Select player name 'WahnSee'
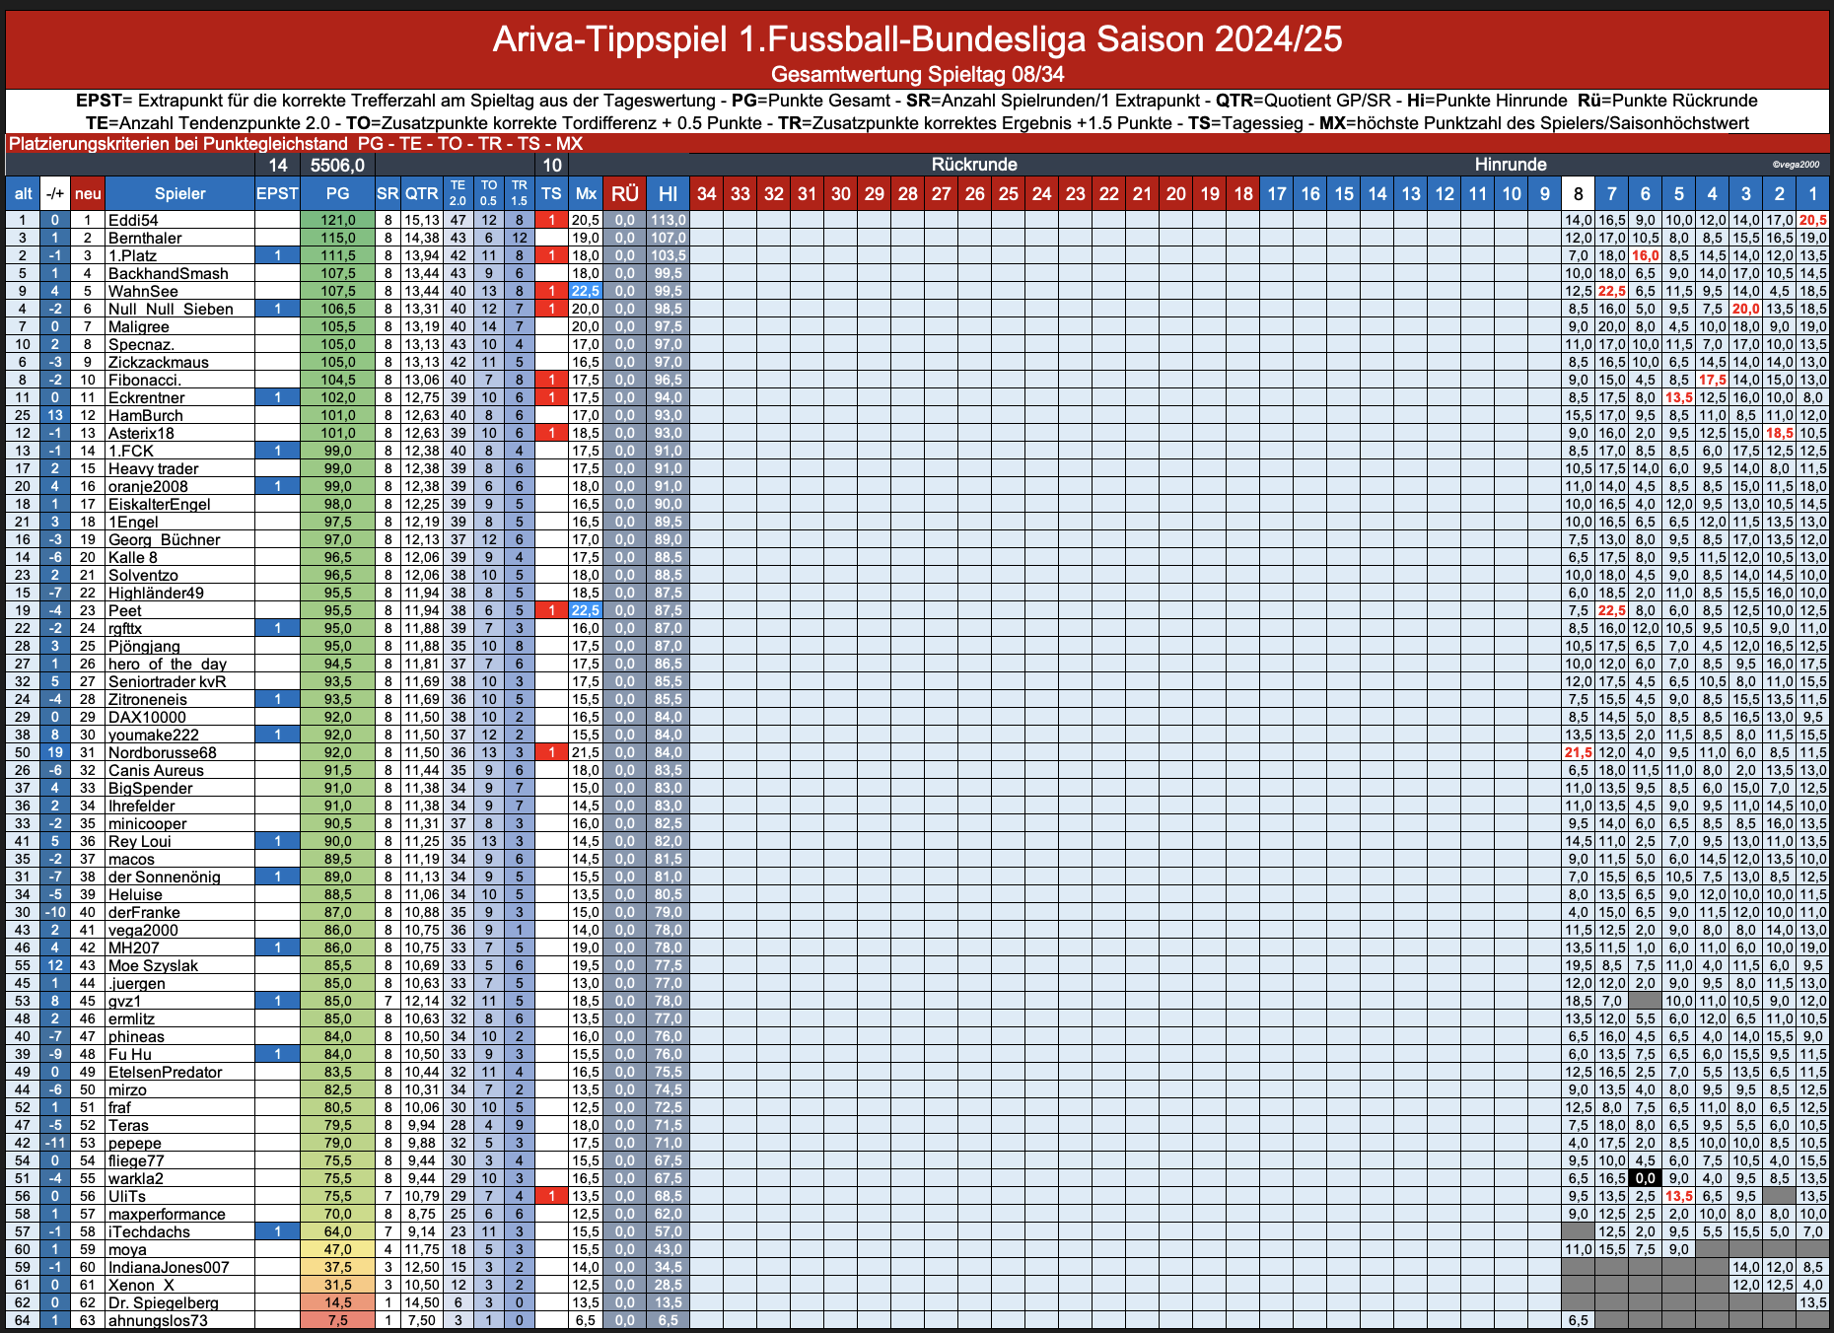Image resolution: width=1834 pixels, height=1333 pixels. pos(143,291)
